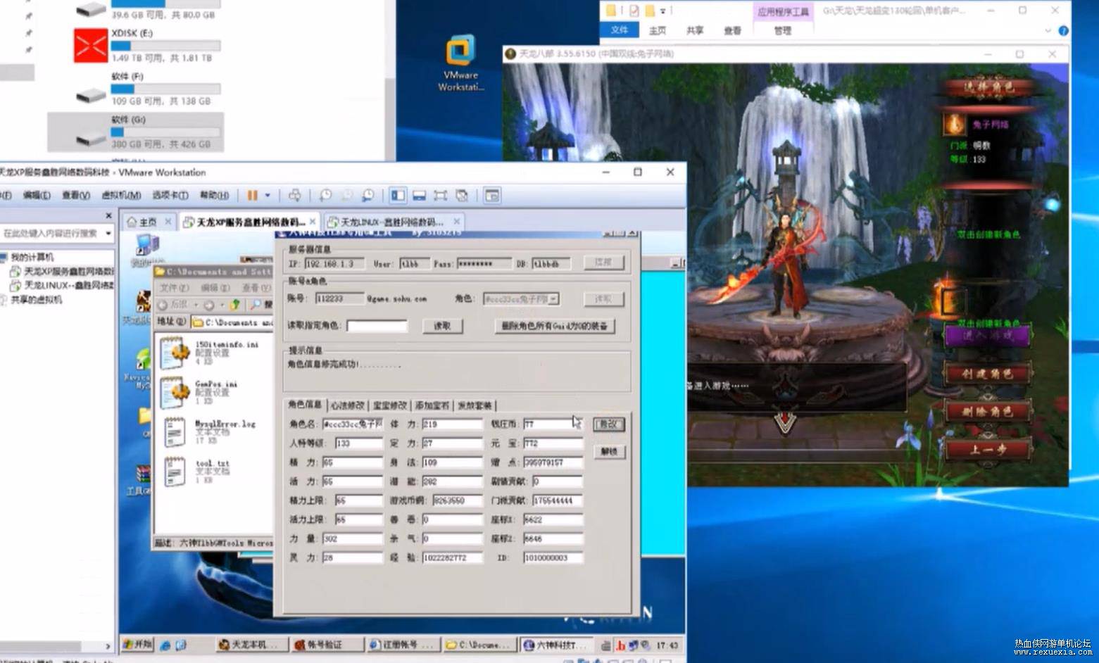This screenshot has height=663, width=1099.
Task: Toggle the VMware library sidebar view icon
Action: click(x=398, y=195)
